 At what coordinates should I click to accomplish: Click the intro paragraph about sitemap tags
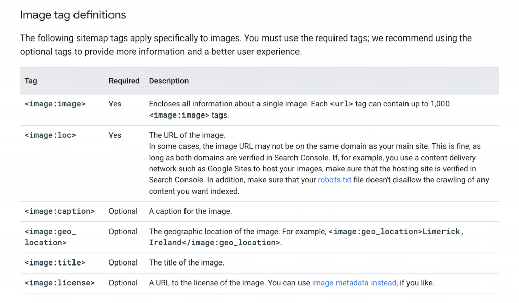[x=246, y=45]
